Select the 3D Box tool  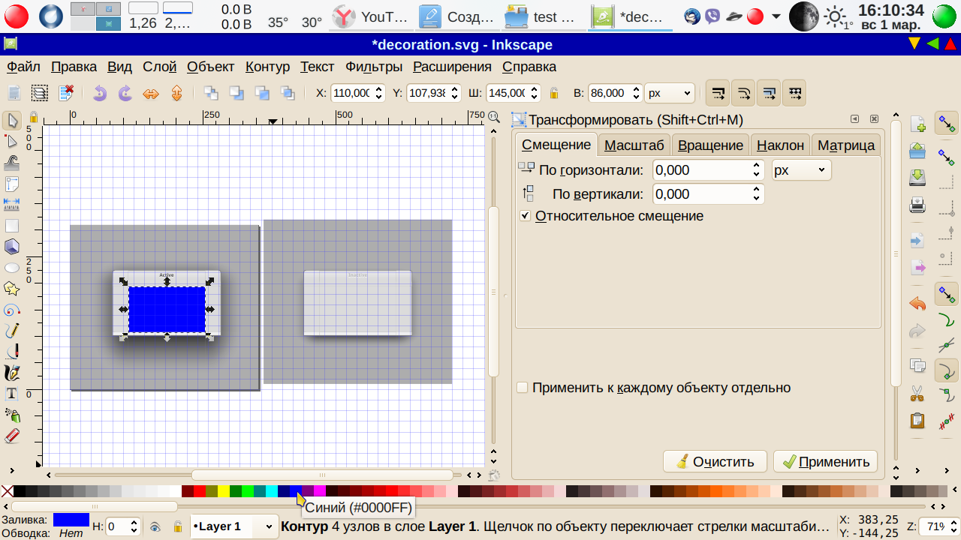(12, 246)
